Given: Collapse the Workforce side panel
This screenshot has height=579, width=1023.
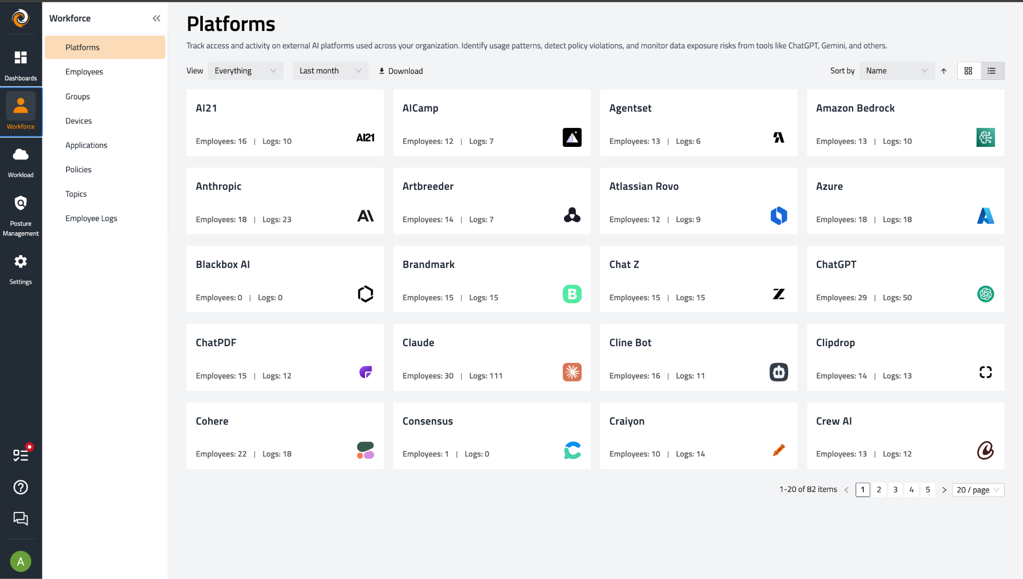Looking at the screenshot, I should click(156, 18).
